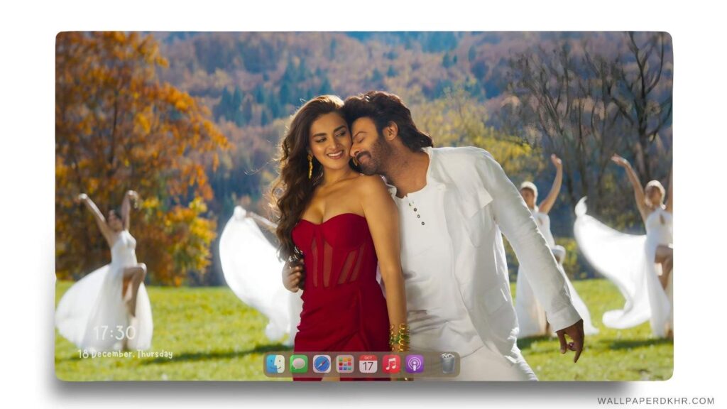Open Calendar showing October 17
727x409 pixels.
(368, 364)
